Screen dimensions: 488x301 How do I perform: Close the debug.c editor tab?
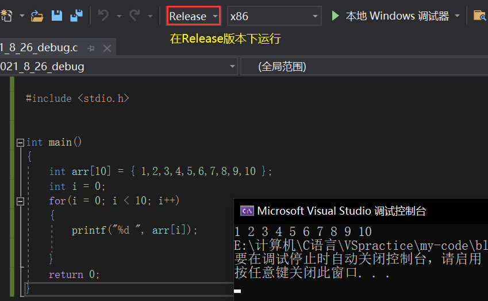coord(107,48)
